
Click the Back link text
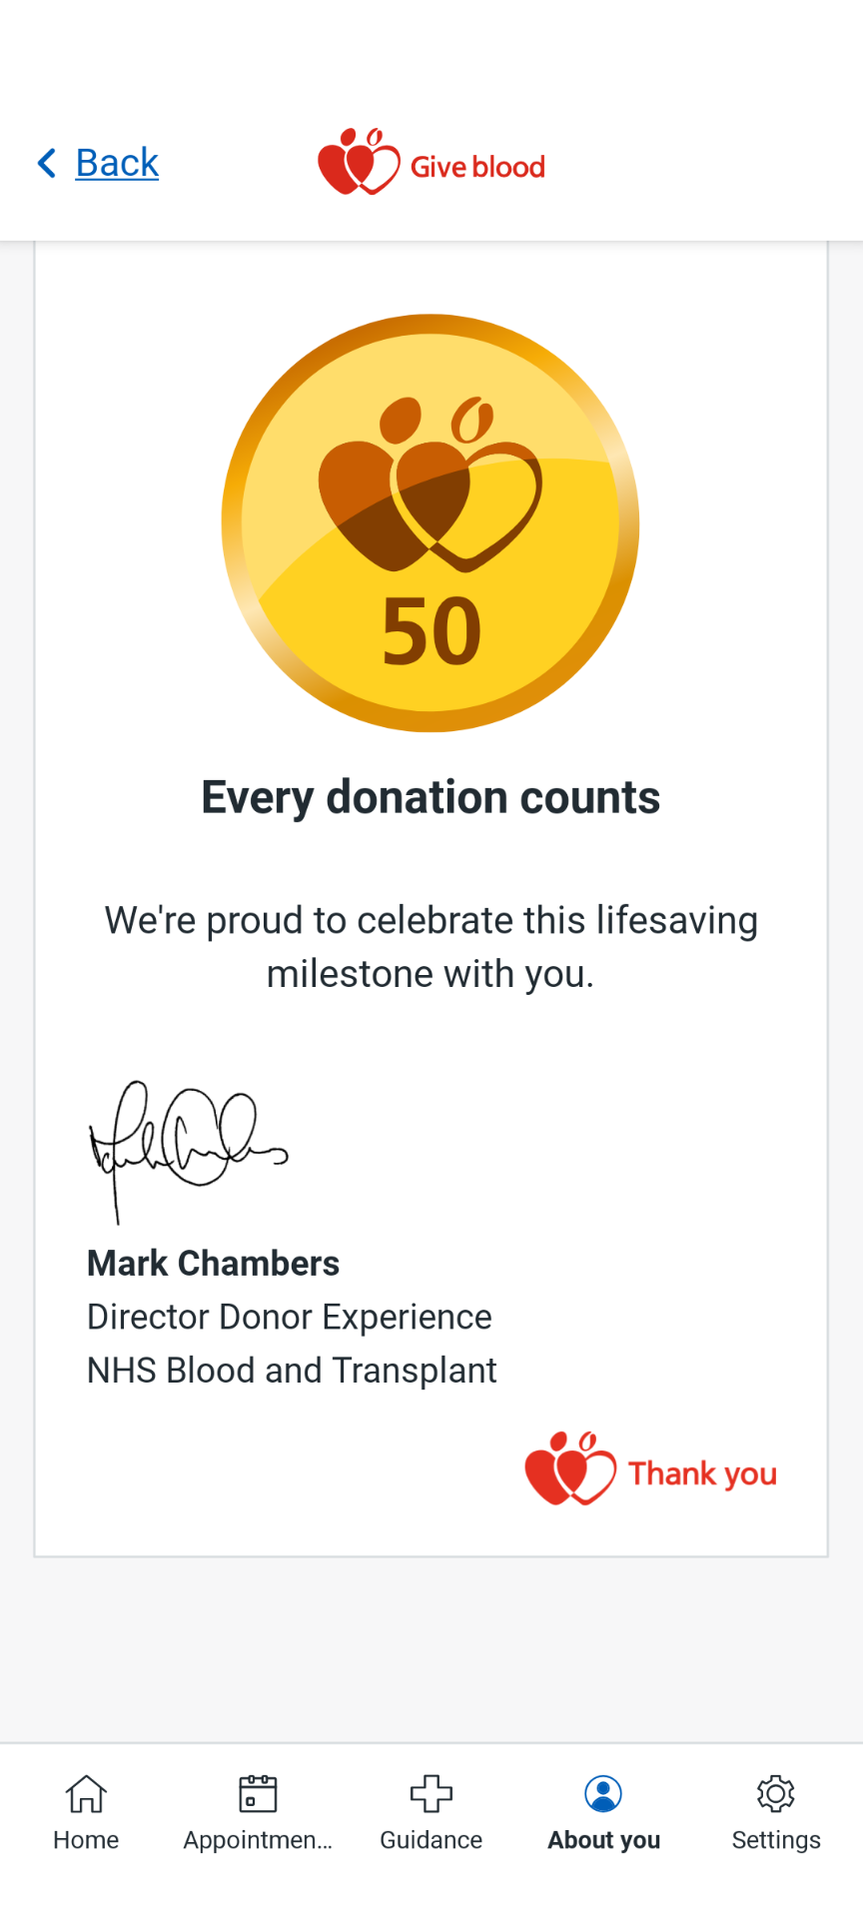pyautogui.click(x=117, y=163)
